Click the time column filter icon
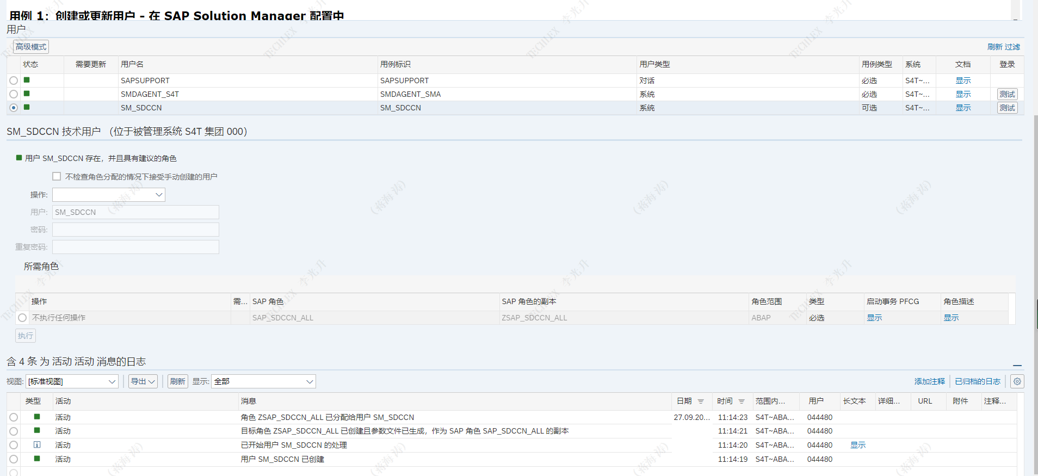 click(742, 401)
